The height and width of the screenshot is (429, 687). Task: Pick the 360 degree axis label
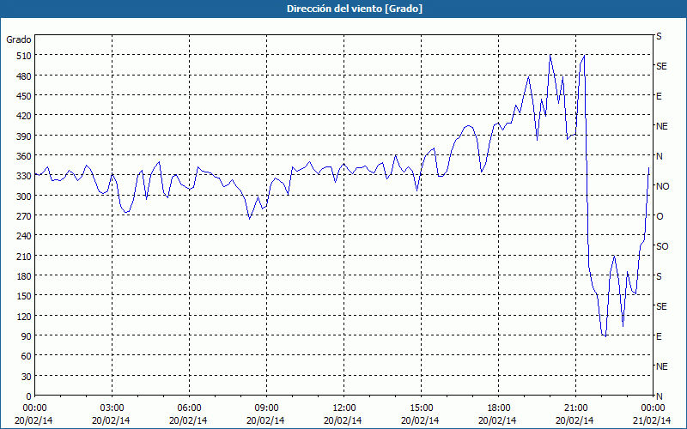click(x=24, y=156)
